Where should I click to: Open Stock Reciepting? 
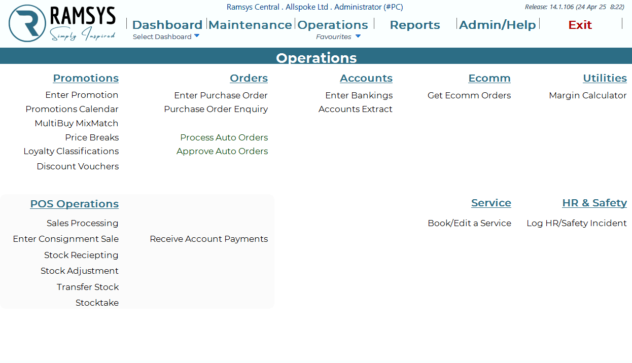click(x=81, y=255)
